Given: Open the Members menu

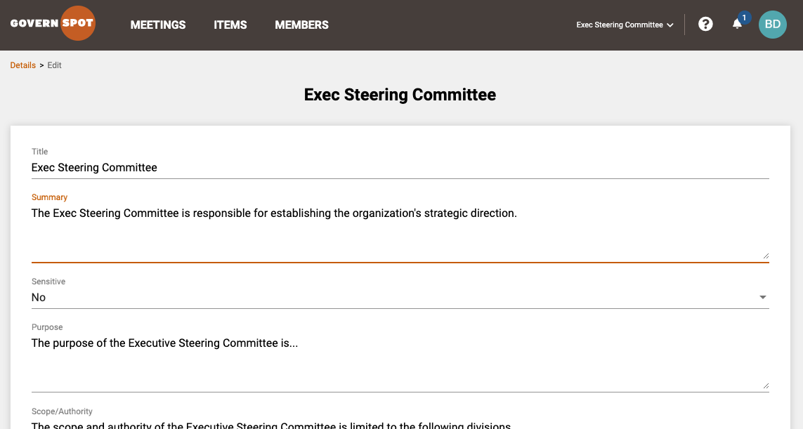Looking at the screenshot, I should 301,25.
